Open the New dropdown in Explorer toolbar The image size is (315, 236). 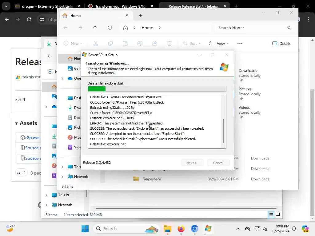pos(73,43)
